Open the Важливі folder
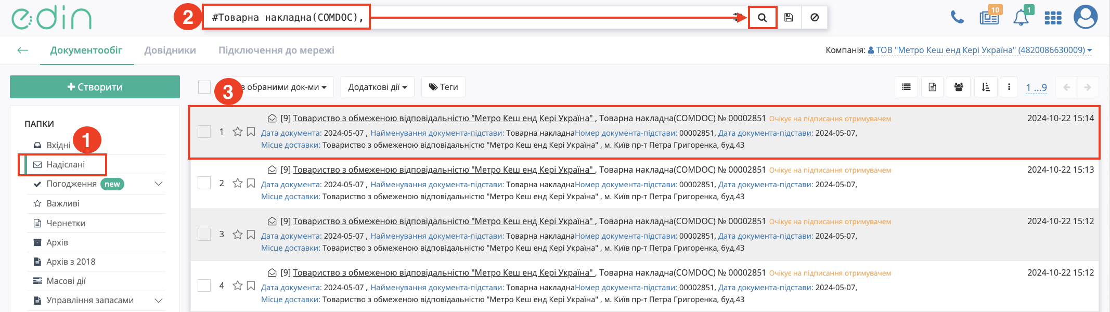Image resolution: width=1110 pixels, height=312 pixels. coord(62,203)
